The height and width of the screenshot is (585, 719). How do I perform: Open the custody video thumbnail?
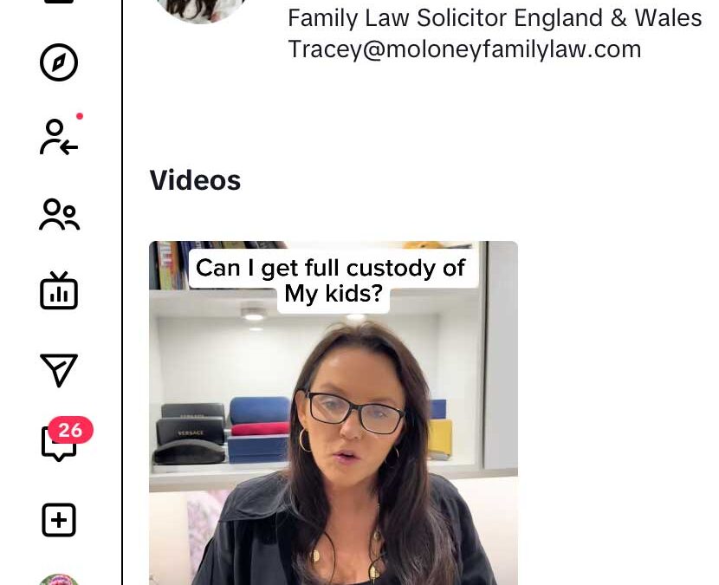coord(334,413)
